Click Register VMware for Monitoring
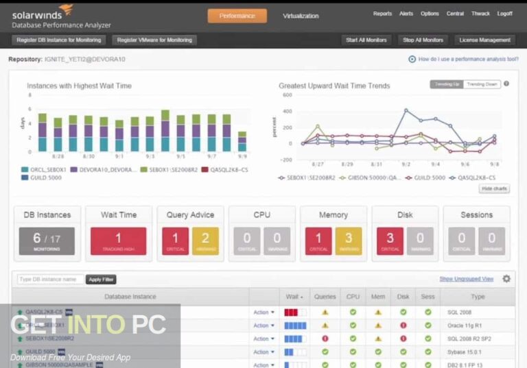The height and width of the screenshot is (368, 527). (x=154, y=40)
